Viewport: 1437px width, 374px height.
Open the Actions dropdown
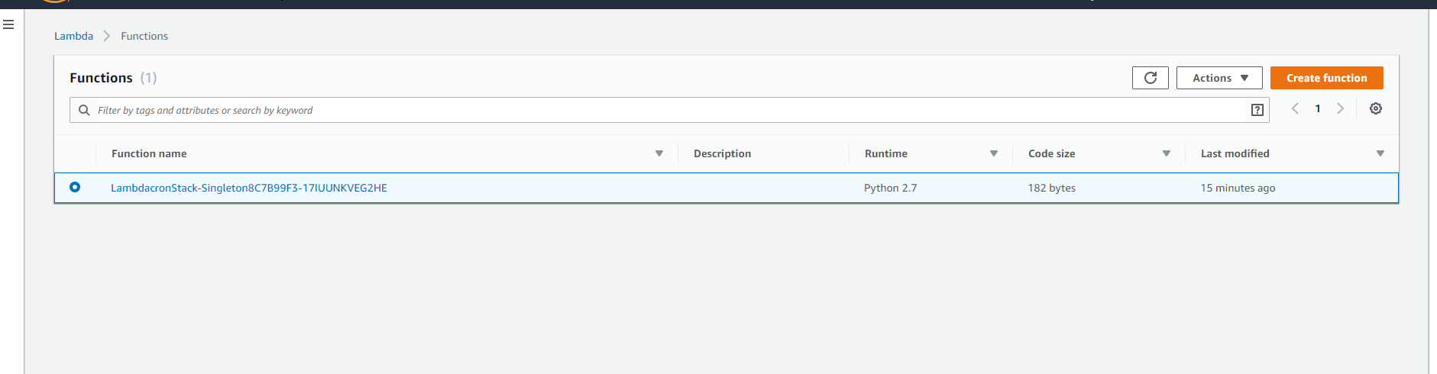(x=1219, y=78)
